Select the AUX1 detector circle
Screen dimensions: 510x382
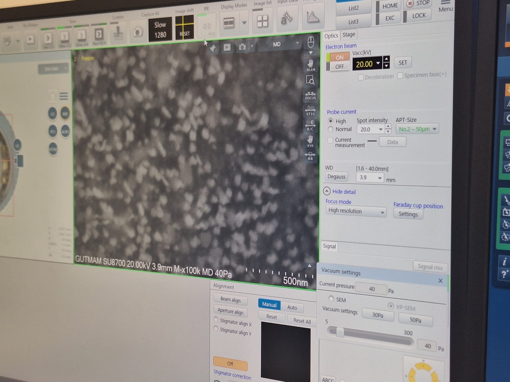(66, 131)
